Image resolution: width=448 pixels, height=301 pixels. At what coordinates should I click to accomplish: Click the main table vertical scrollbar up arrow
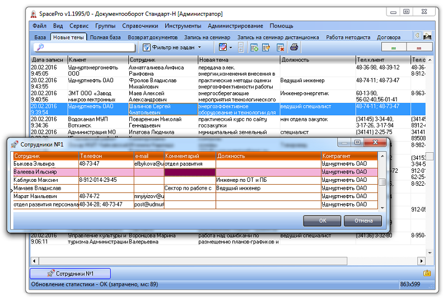tap(430, 60)
